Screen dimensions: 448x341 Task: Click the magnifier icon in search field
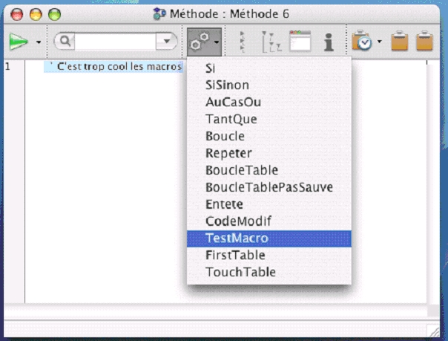point(66,42)
